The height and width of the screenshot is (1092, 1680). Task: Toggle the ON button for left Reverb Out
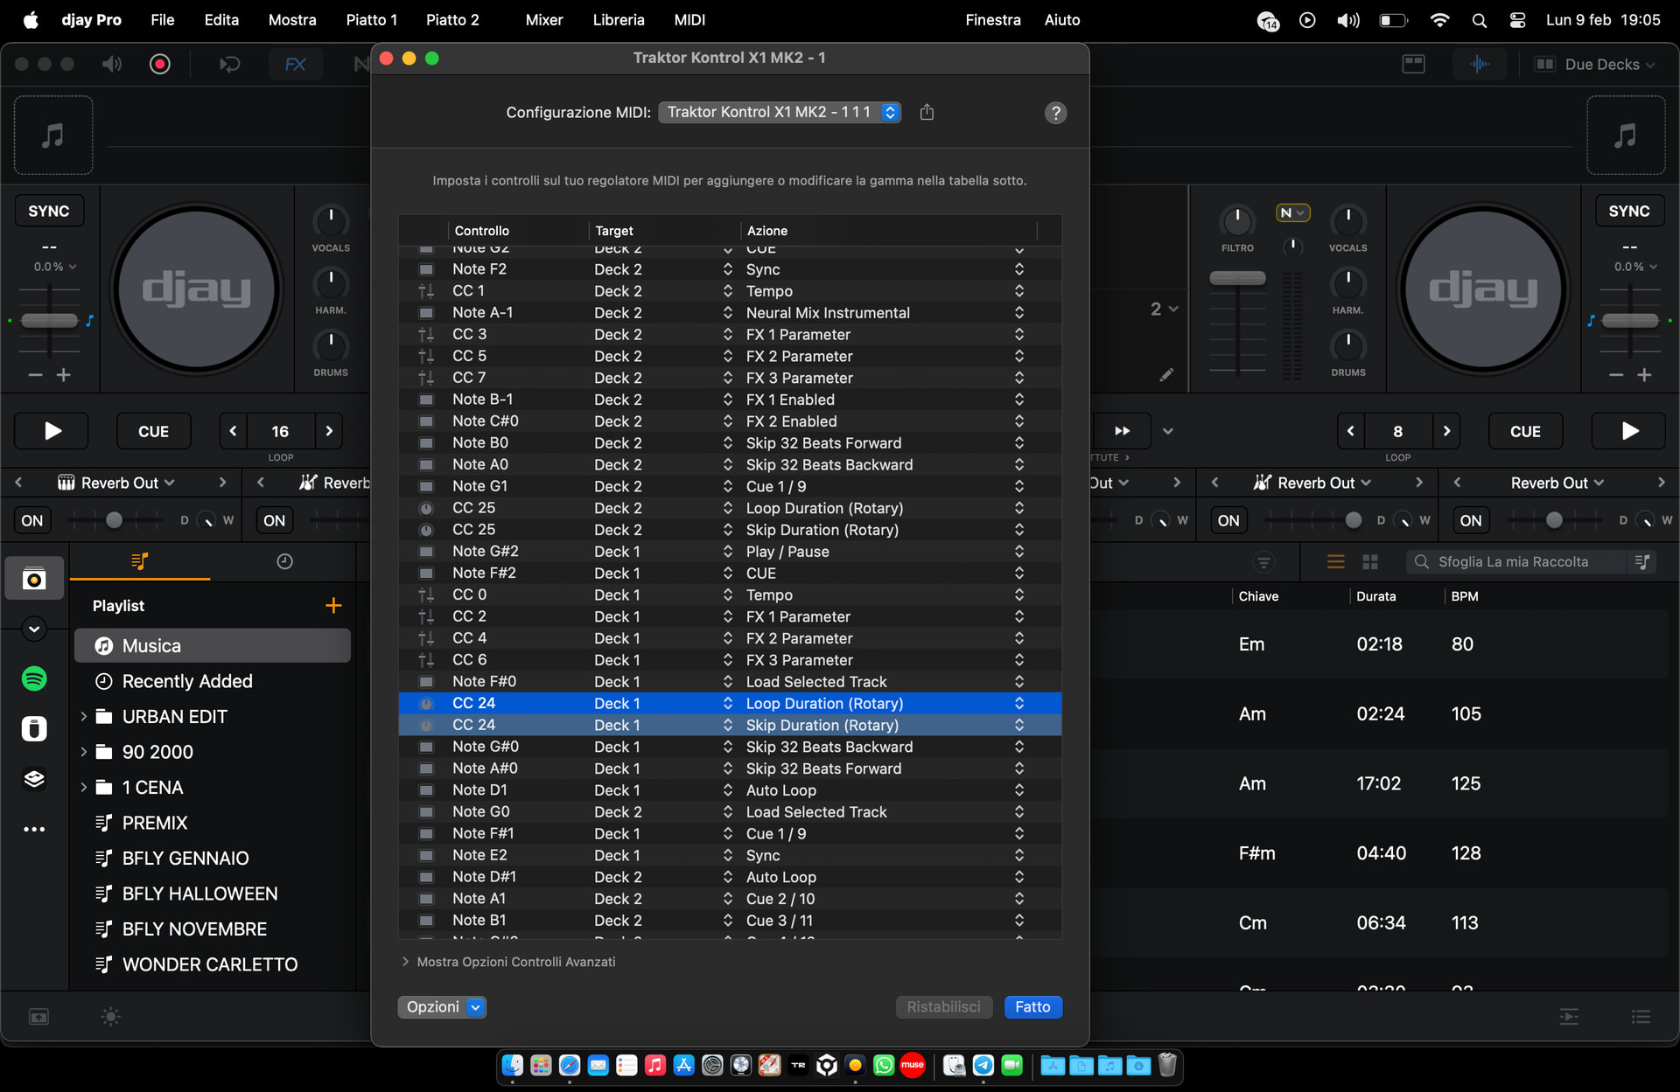pyautogui.click(x=32, y=520)
